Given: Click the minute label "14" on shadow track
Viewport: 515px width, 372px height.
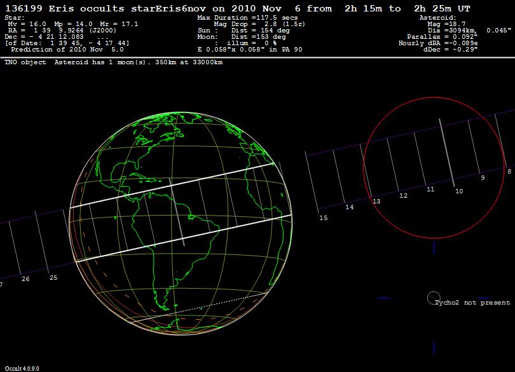Looking at the screenshot, I should coord(350,207).
